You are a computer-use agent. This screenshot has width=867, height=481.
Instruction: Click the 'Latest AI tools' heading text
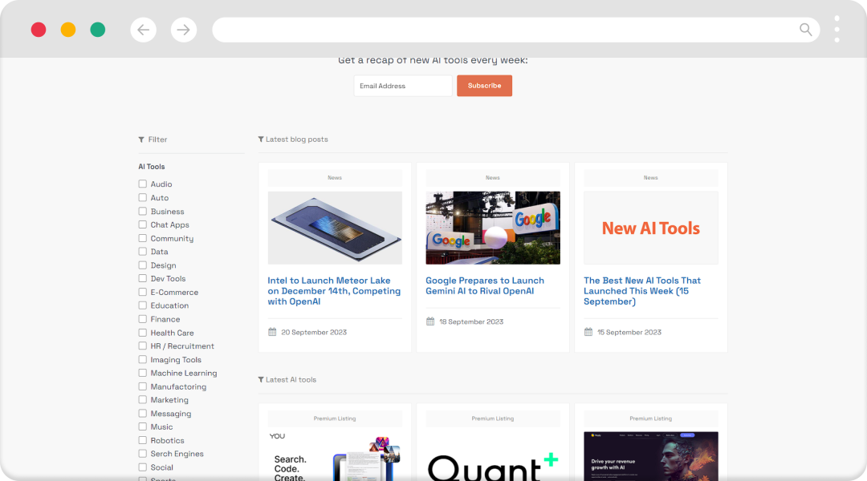pyautogui.click(x=291, y=380)
